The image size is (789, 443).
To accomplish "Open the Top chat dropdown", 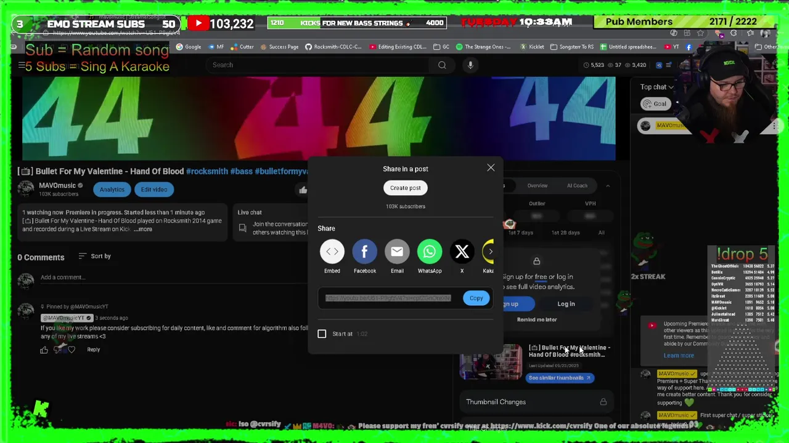I will point(657,87).
